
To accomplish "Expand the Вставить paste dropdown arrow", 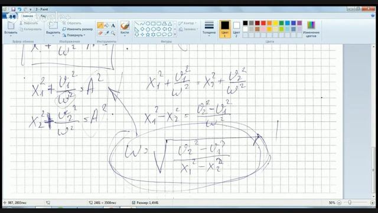I will (11, 35).
